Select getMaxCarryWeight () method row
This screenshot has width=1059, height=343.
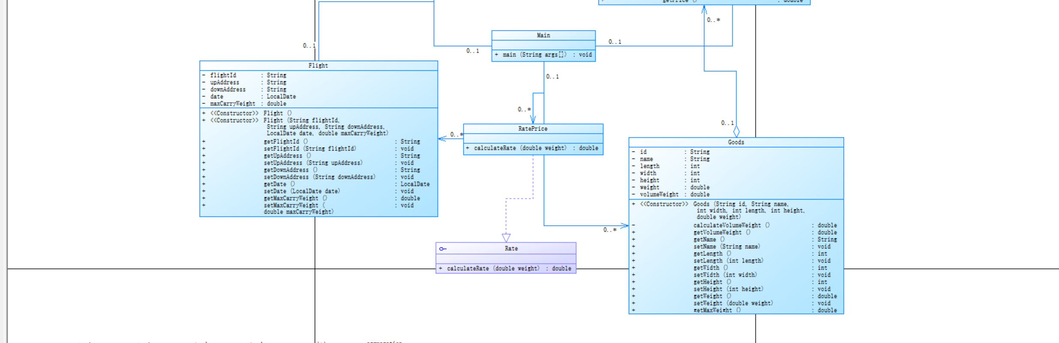311,198
